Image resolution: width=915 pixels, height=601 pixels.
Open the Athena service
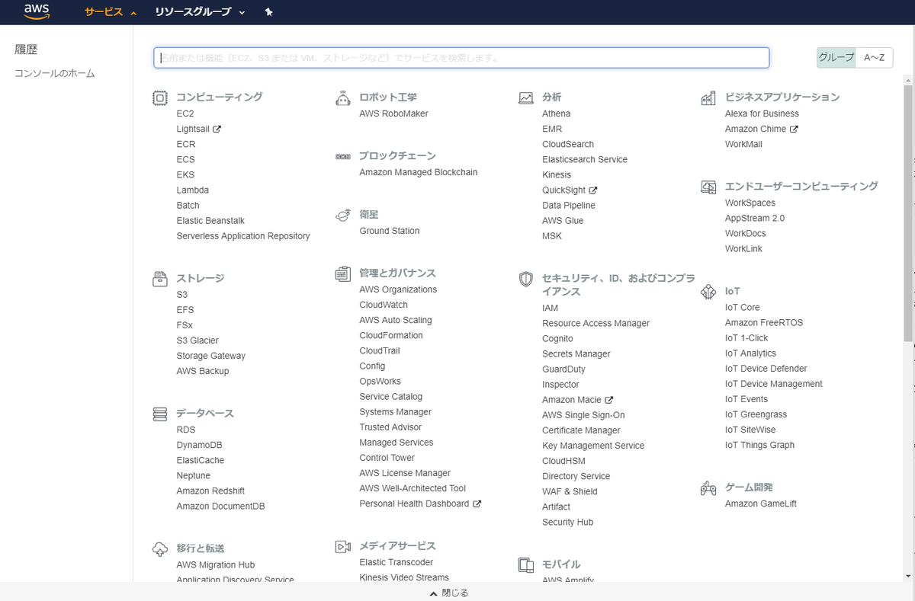(556, 113)
